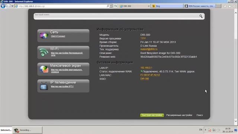Viewport: 238px width, 134px height.
Task: Close the DIR-300 tab
Action: (149, 6)
